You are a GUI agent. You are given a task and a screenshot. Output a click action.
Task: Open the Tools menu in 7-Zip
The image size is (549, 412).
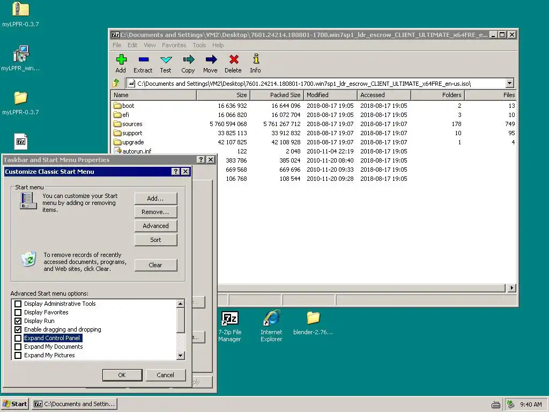(199, 45)
